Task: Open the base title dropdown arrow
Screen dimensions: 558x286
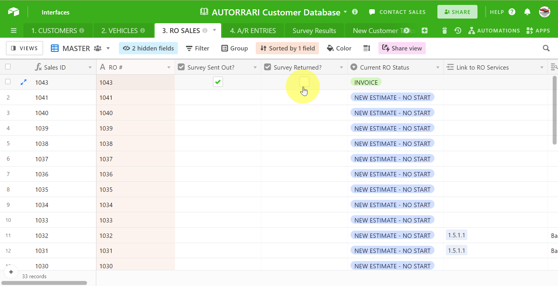Action: click(345, 12)
